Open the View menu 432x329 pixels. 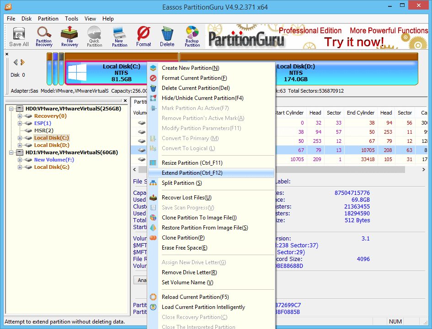[90, 19]
